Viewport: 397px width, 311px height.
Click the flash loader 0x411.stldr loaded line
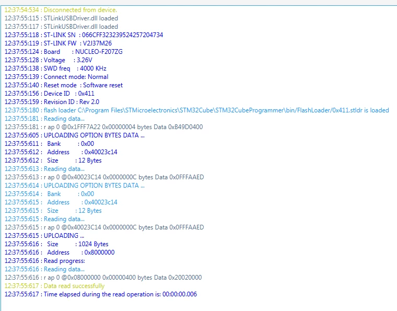(x=197, y=110)
